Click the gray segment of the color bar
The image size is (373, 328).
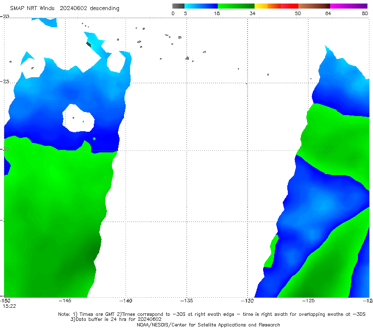click(x=178, y=6)
